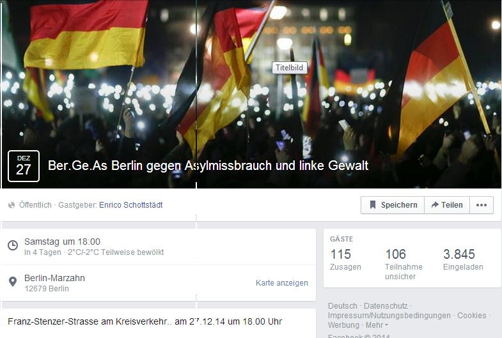Viewport: 502px width, 338px height.
Task: Open the Datenschutz footer link
Action: tap(386, 305)
